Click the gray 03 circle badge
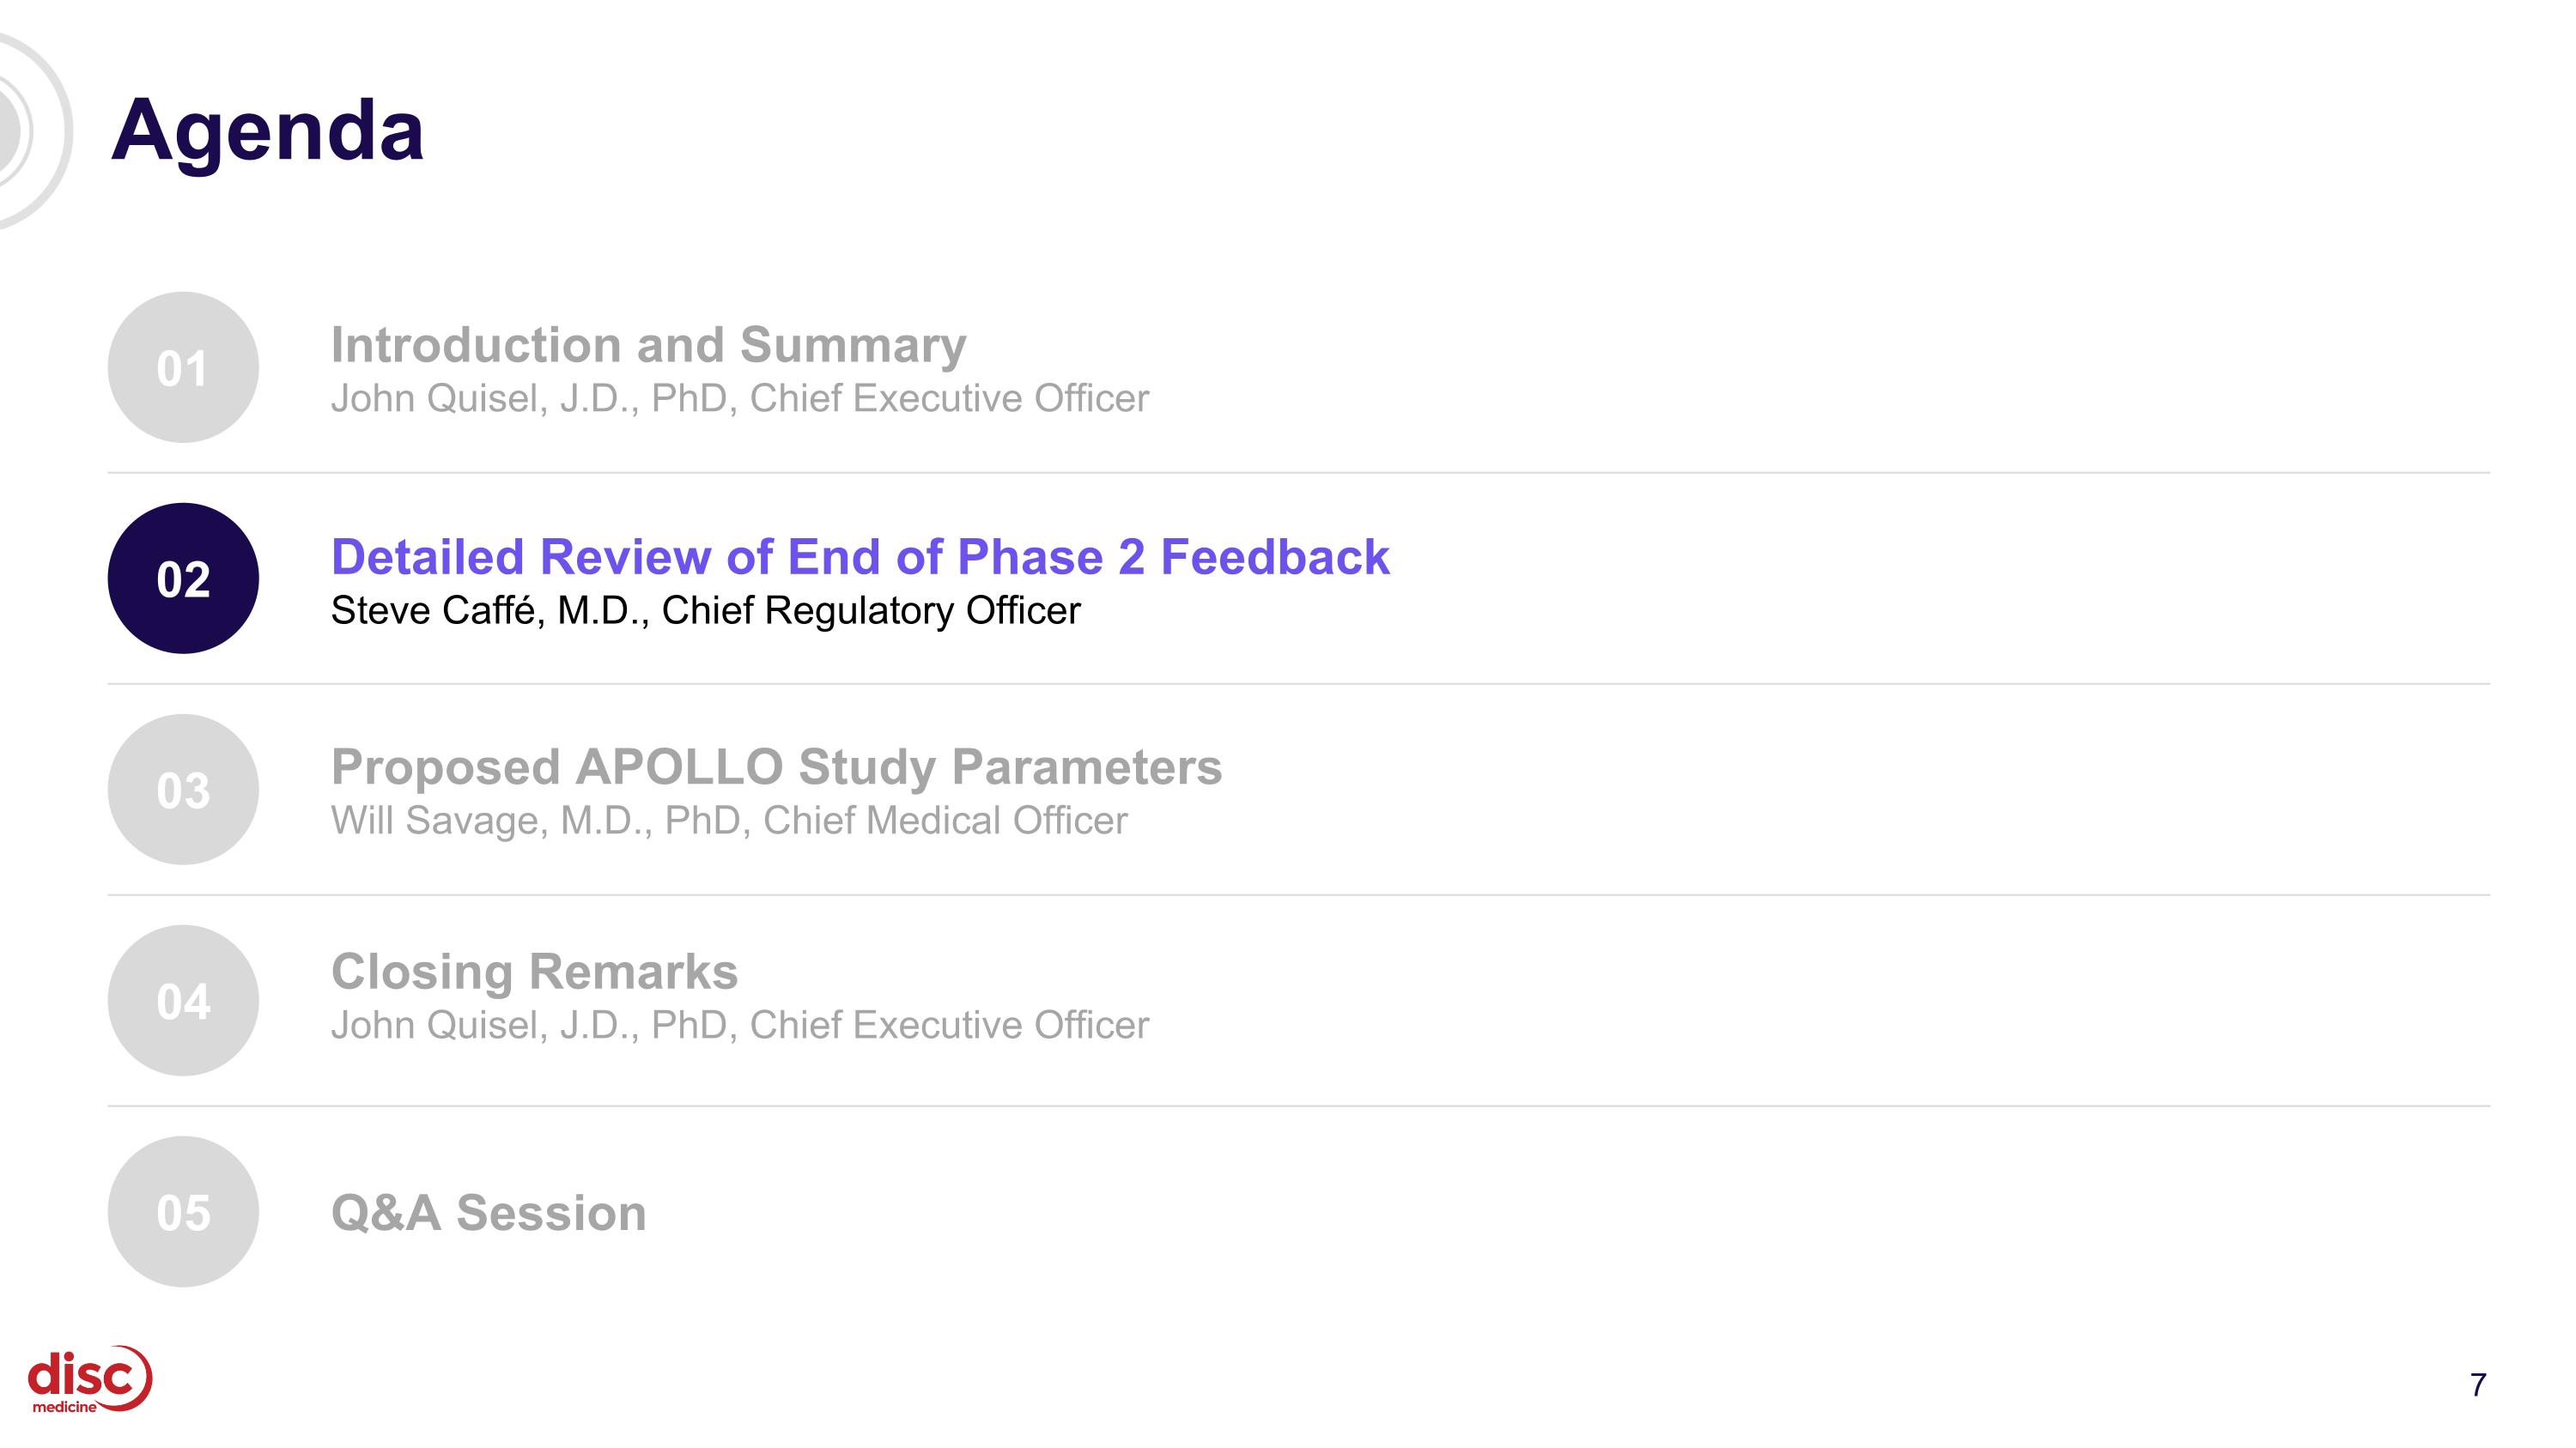Viewport: 2576px width, 1448px height. coord(183,790)
